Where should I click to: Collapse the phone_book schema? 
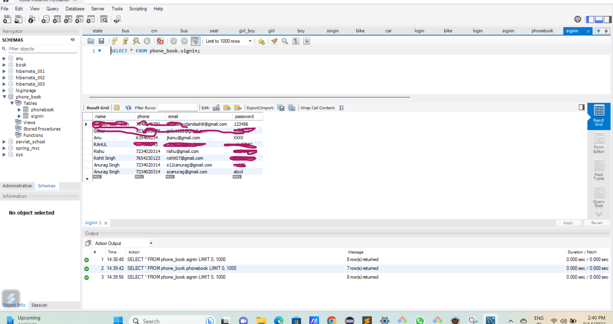coord(4,96)
